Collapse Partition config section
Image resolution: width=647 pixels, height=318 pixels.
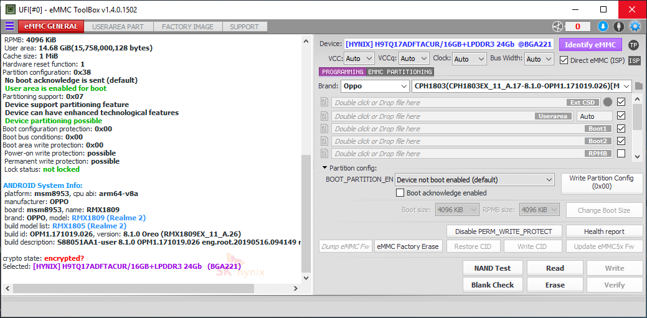[325, 168]
